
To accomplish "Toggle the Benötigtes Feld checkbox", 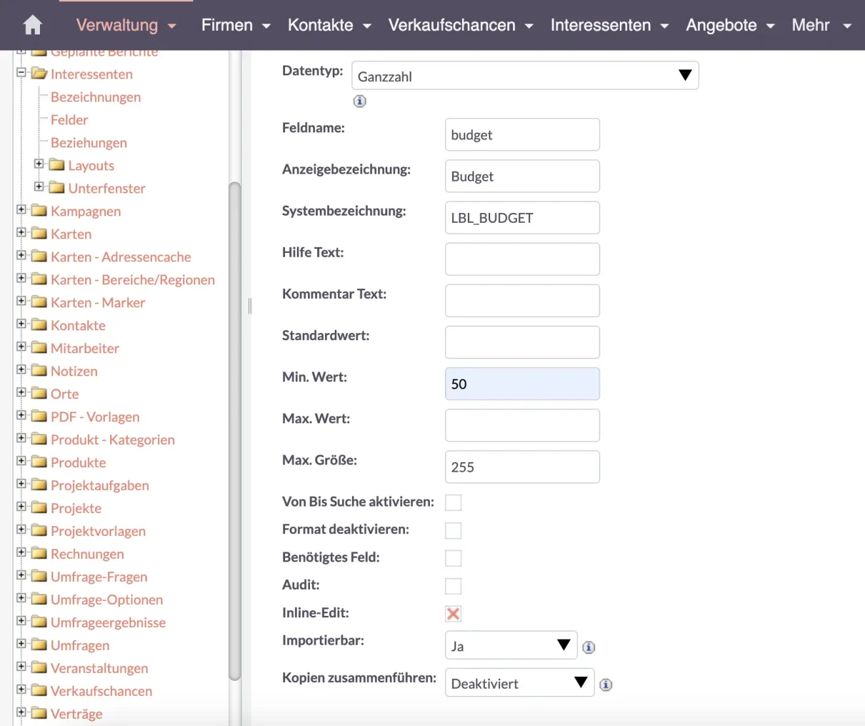I will point(453,558).
